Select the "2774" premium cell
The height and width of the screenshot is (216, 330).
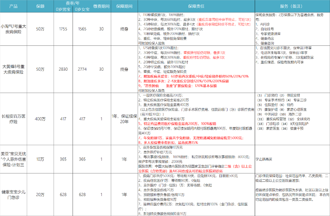tap(82, 69)
